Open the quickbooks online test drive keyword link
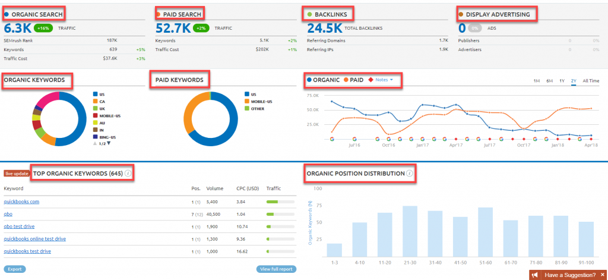This screenshot has height=280, width=608. pyautogui.click(x=34, y=238)
